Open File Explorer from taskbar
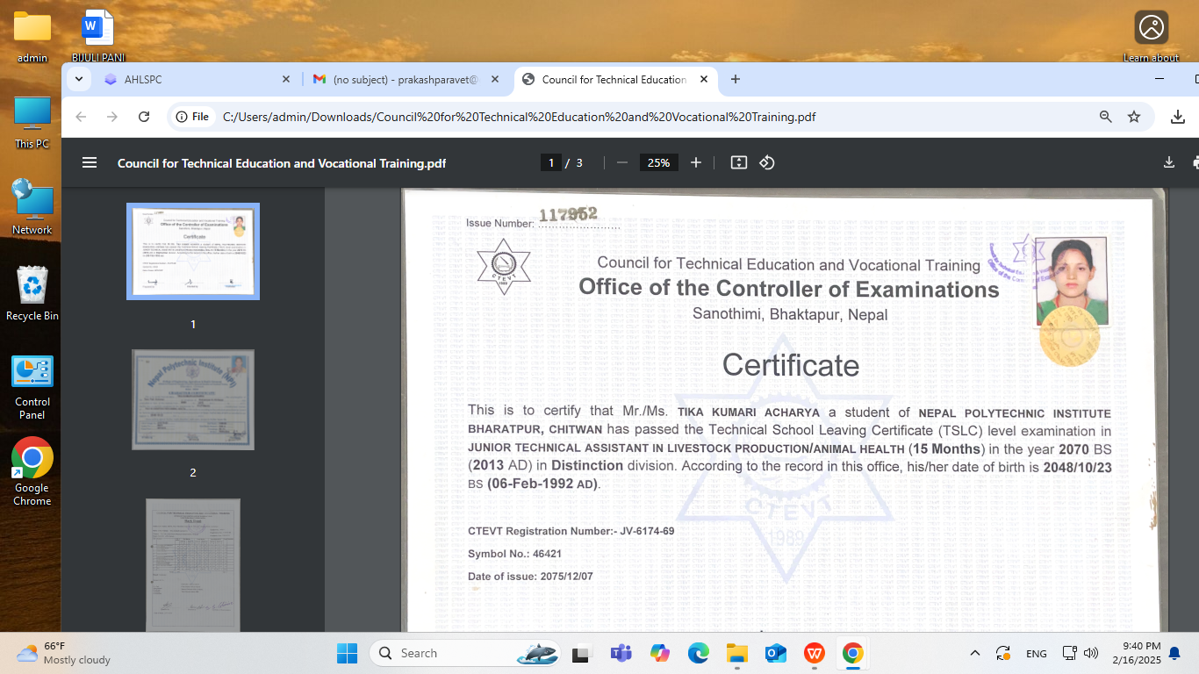1199x674 pixels. [x=736, y=653]
